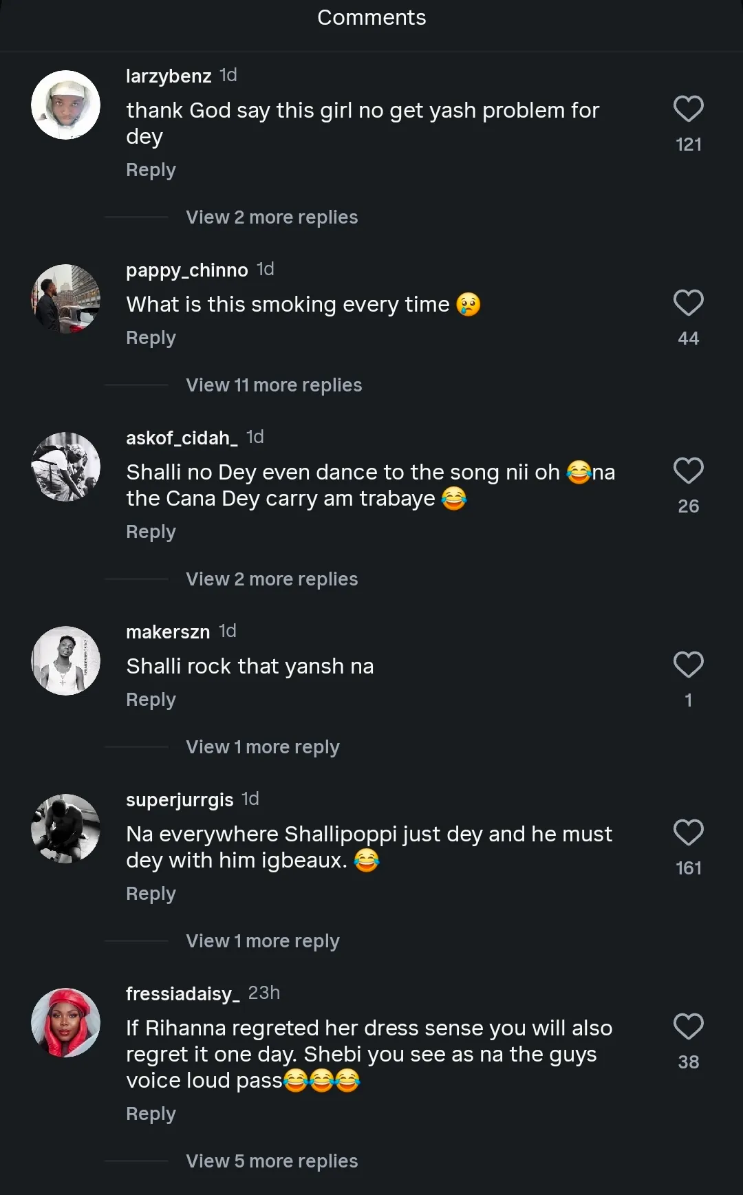Like askof_cidah_'s comment
This screenshot has width=743, height=1195.
[x=688, y=471]
